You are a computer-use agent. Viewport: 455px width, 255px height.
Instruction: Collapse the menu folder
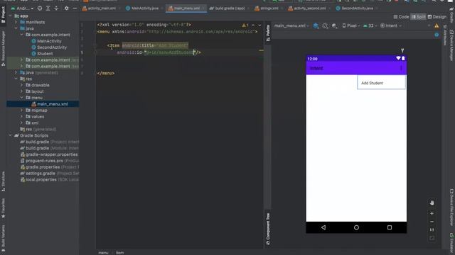point(21,98)
